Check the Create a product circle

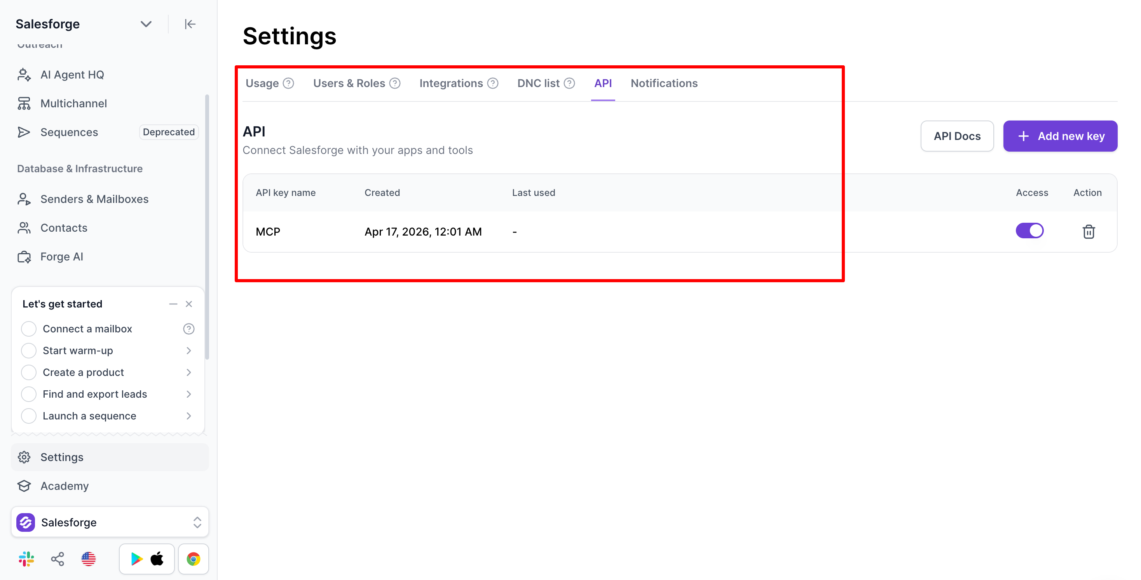pyautogui.click(x=29, y=372)
